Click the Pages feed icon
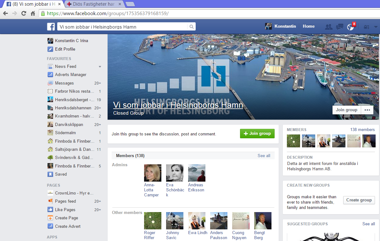The height and width of the screenshot is (241, 380). [x=50, y=201]
